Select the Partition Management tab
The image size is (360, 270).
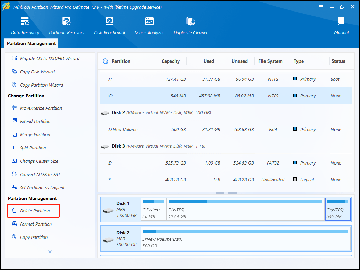click(x=31, y=43)
